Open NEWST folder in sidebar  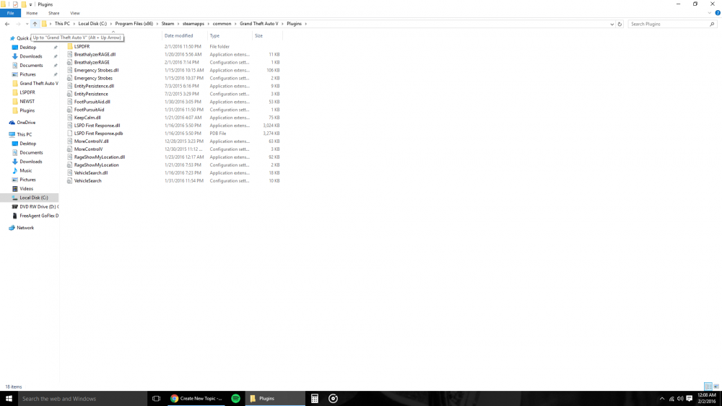[27, 102]
